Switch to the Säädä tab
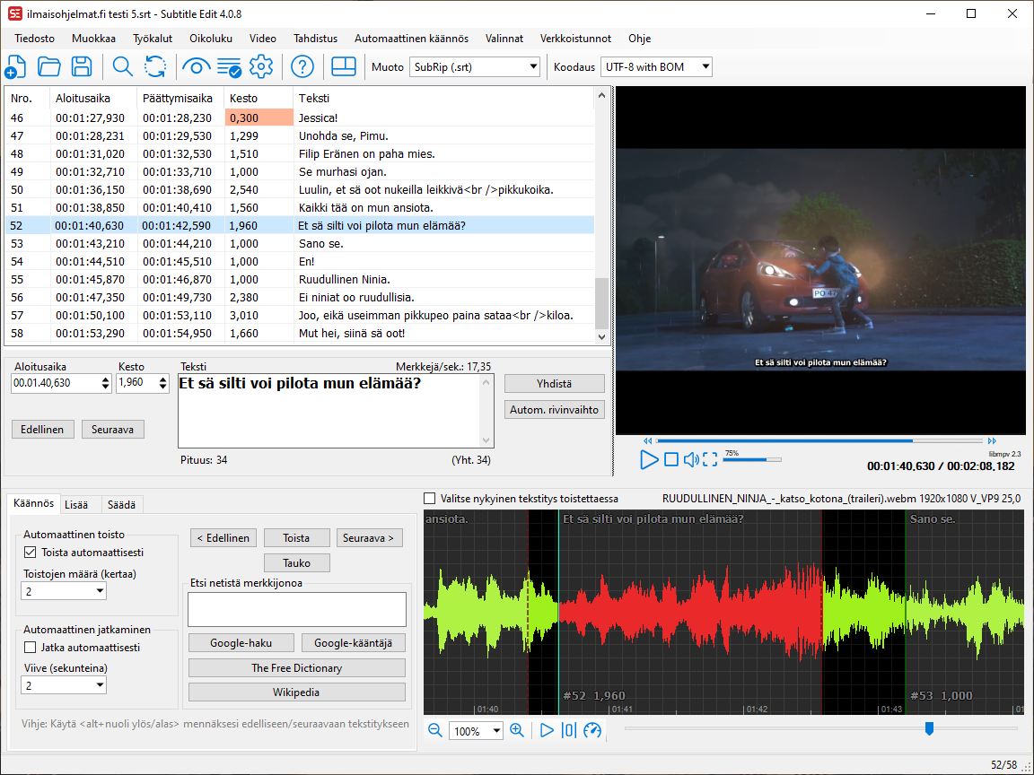The height and width of the screenshot is (775, 1034). click(x=121, y=505)
